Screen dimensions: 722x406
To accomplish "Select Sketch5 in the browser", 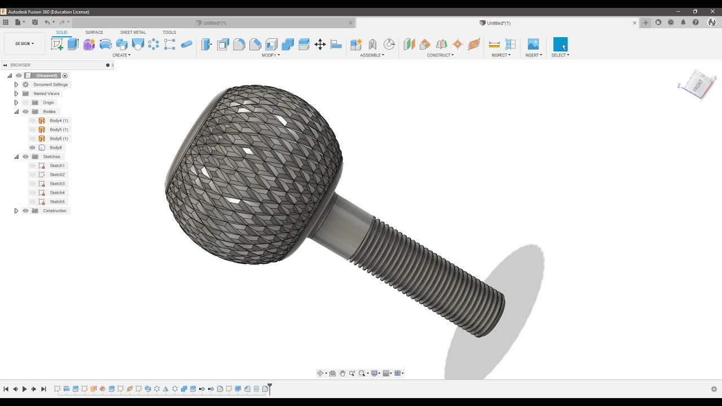I will pos(57,202).
